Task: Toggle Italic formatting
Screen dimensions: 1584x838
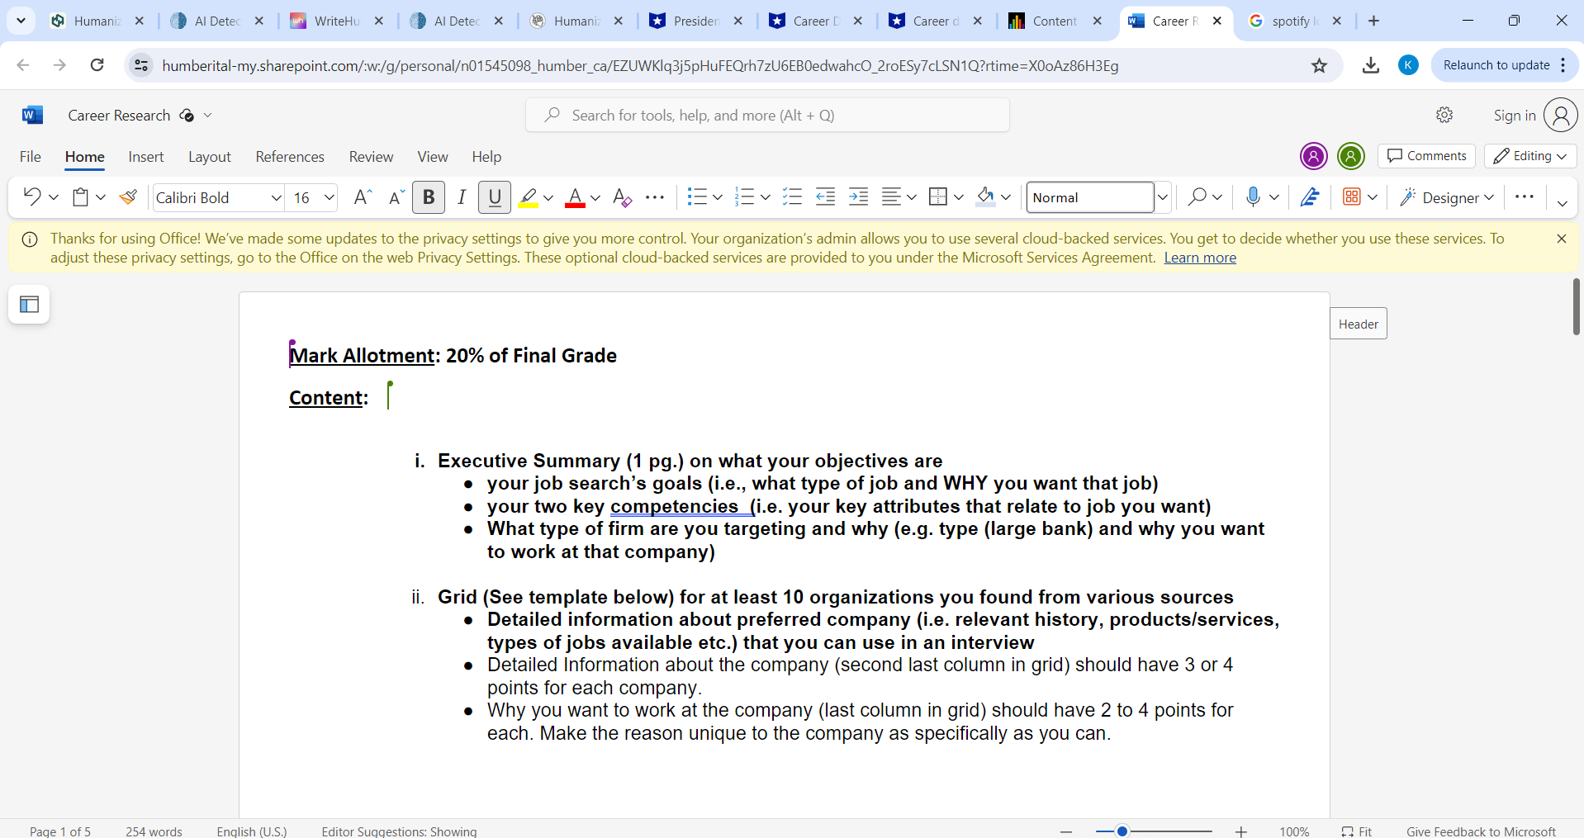Action: click(x=462, y=197)
